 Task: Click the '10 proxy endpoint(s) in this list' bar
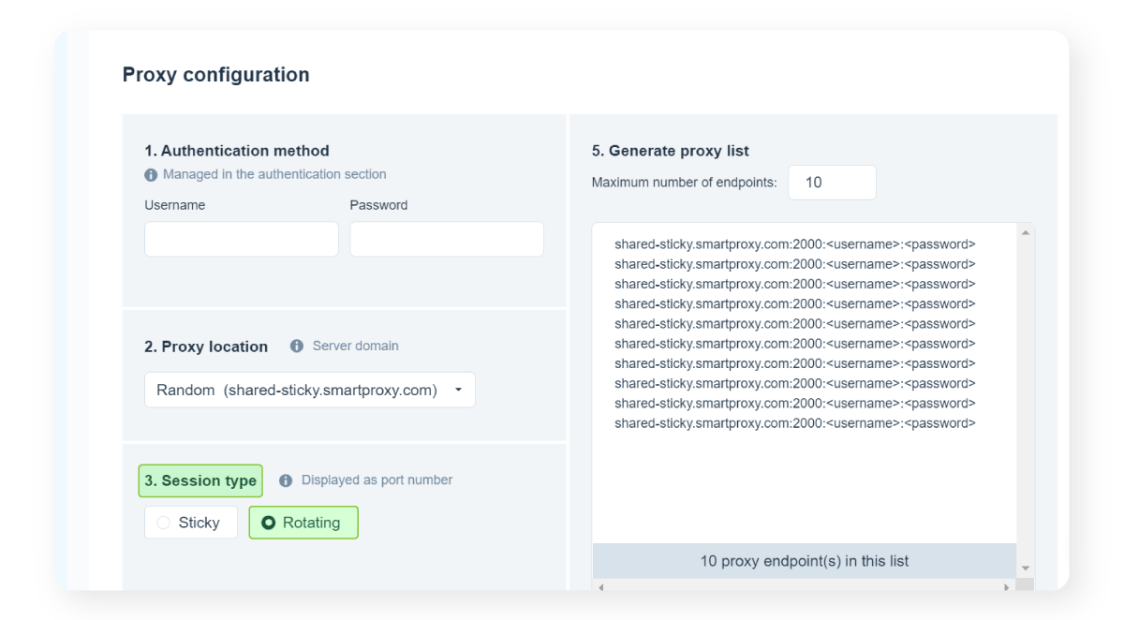coord(805,561)
